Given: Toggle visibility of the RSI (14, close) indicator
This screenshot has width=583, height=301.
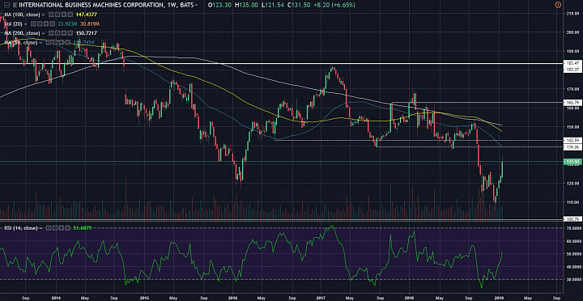Looking at the screenshot, I should 49,228.
